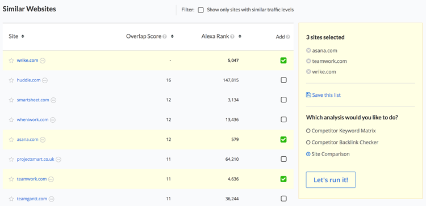The image size is (426, 206).
Task: Click the Alexa Rank help icon
Action: [x=232, y=37]
